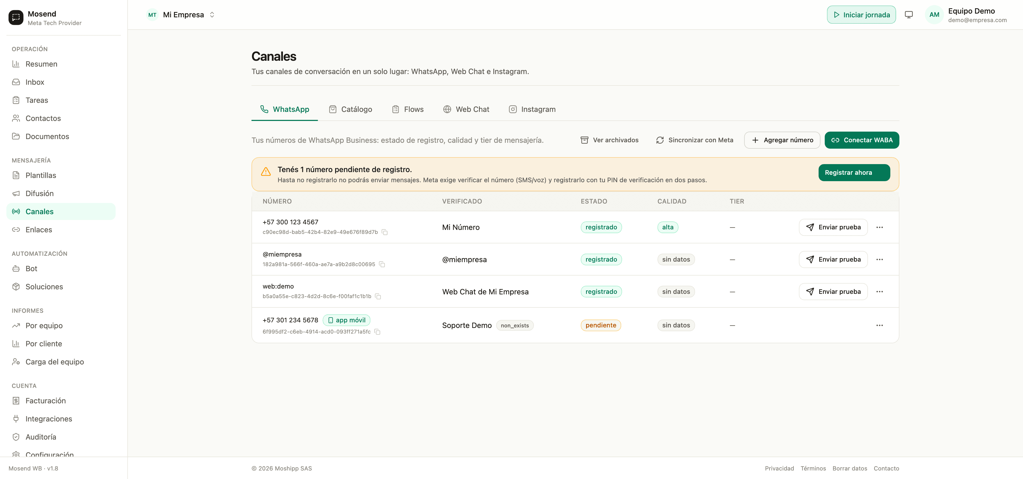Go to Tareas
This screenshot has height=479, width=1023.
61,100
